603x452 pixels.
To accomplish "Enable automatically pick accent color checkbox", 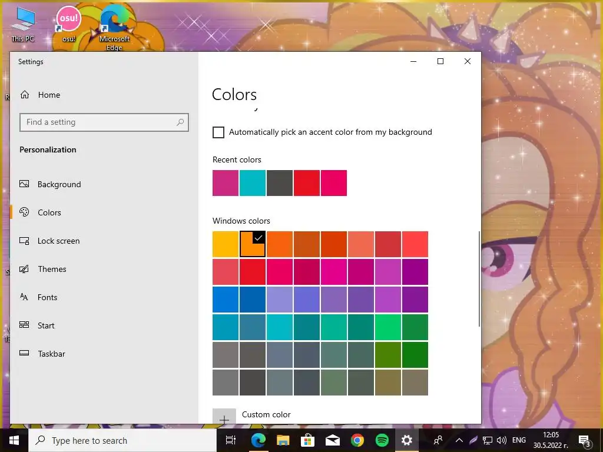I will (218, 132).
